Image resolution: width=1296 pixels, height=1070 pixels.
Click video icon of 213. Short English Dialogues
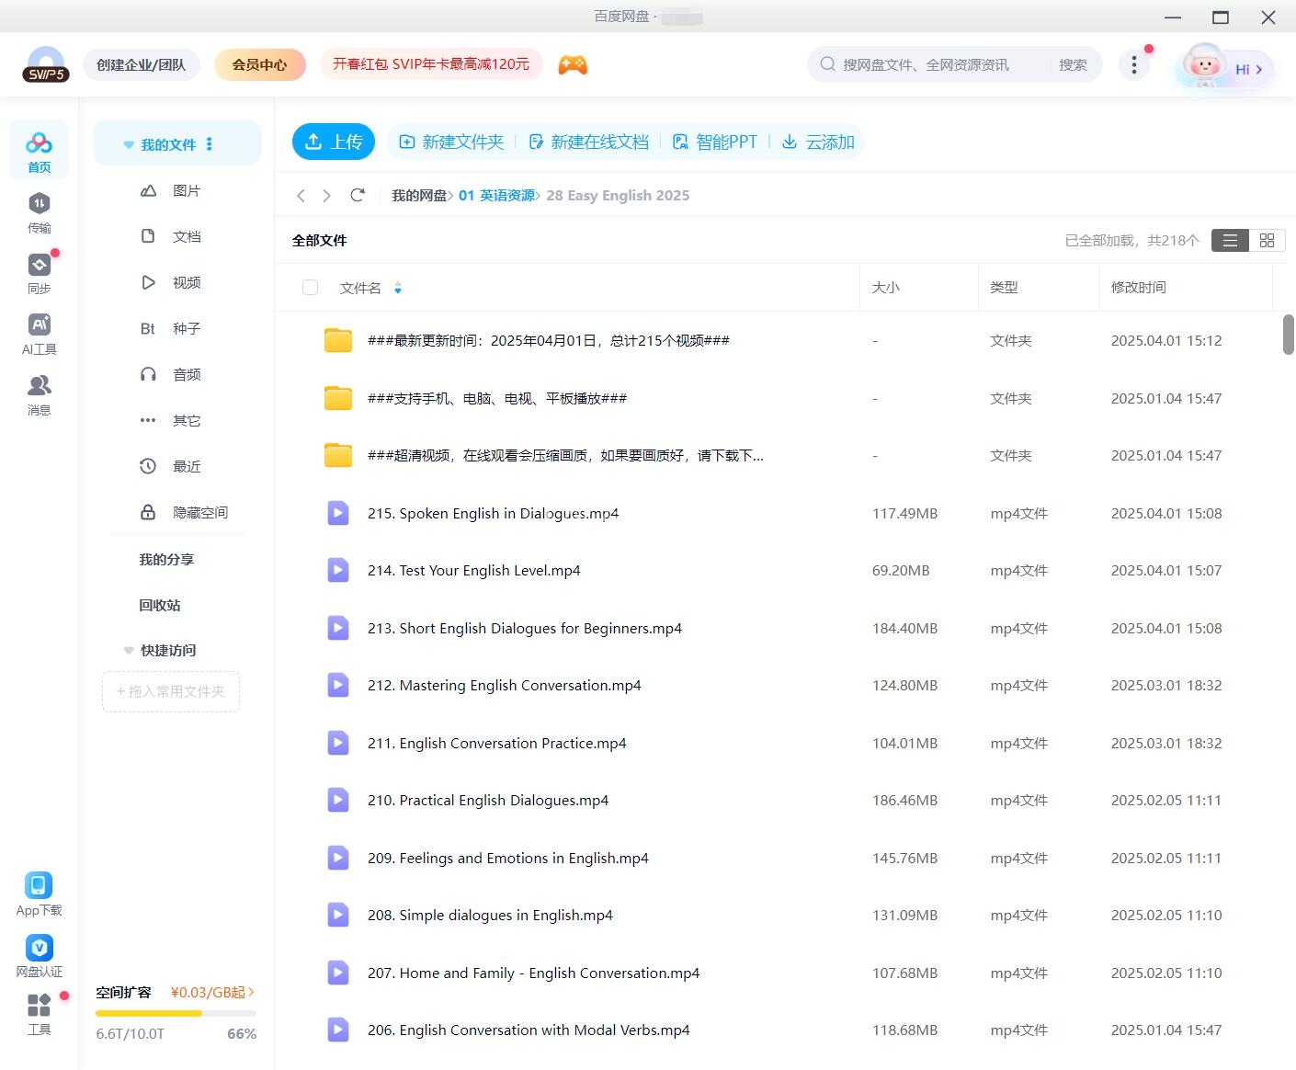point(338,628)
